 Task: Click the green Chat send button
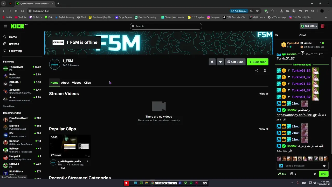324,174
